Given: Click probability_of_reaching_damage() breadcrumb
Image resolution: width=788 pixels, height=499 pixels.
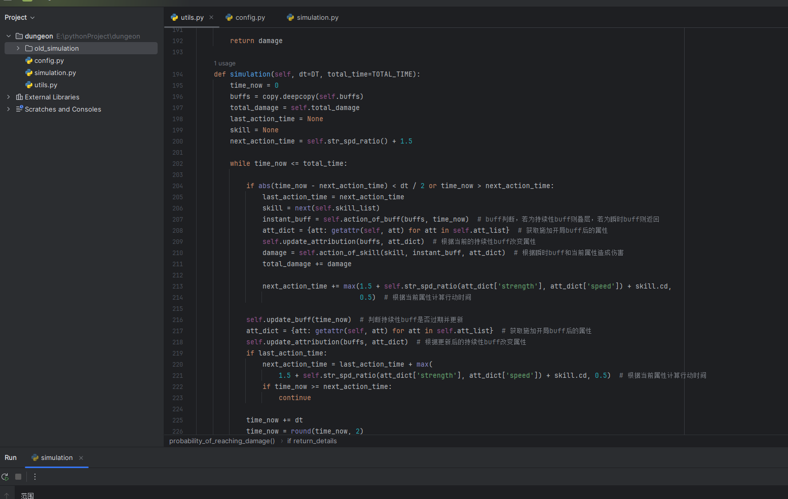Looking at the screenshot, I should coord(222,441).
